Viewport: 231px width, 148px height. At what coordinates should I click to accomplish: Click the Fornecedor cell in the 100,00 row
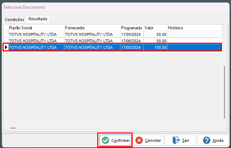[x=92, y=47]
